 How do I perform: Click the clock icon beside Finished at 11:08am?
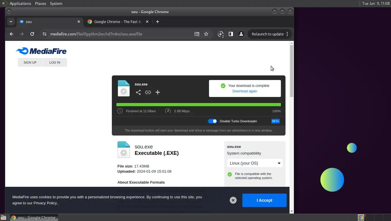click(120, 111)
